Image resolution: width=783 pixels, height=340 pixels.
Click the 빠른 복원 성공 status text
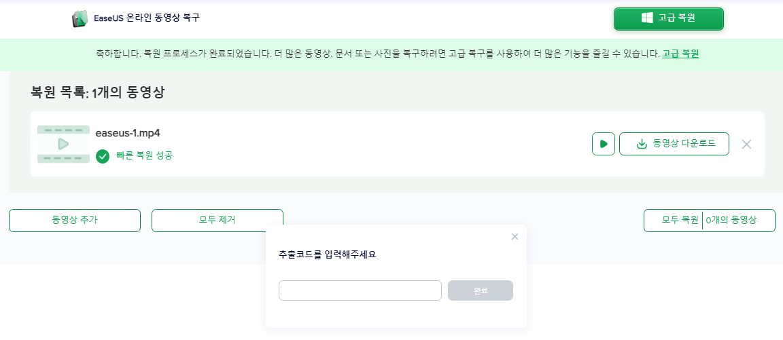(x=144, y=156)
